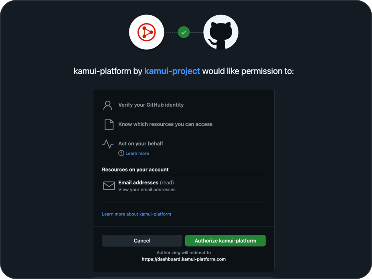Click the Resources on your account heading
The height and width of the screenshot is (279, 372).
135,170
